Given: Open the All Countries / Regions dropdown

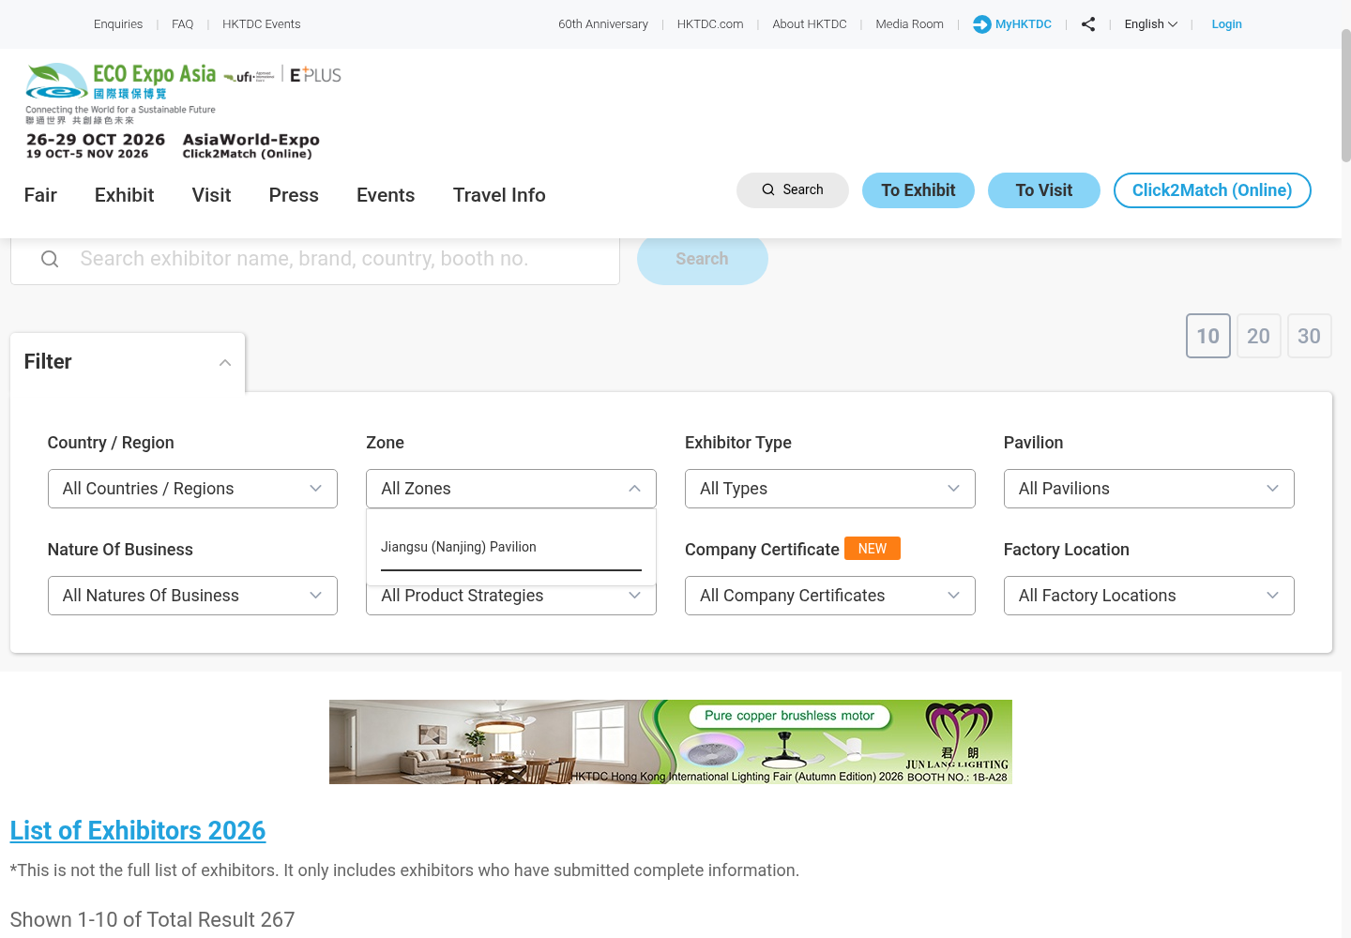Looking at the screenshot, I should (x=192, y=489).
